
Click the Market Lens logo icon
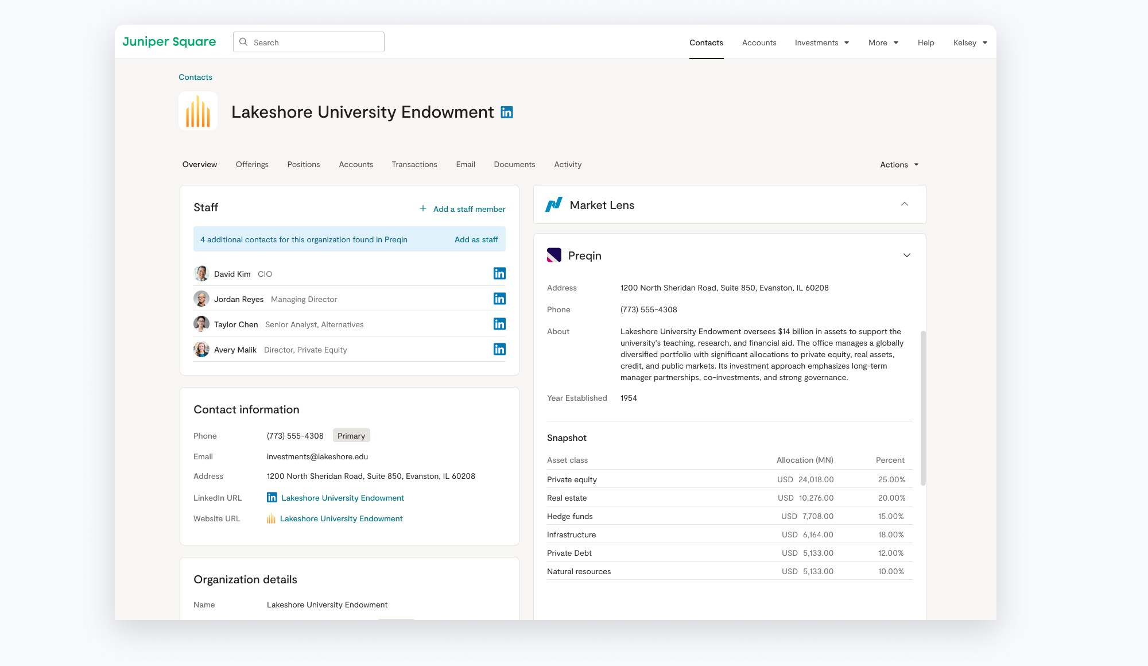(554, 205)
